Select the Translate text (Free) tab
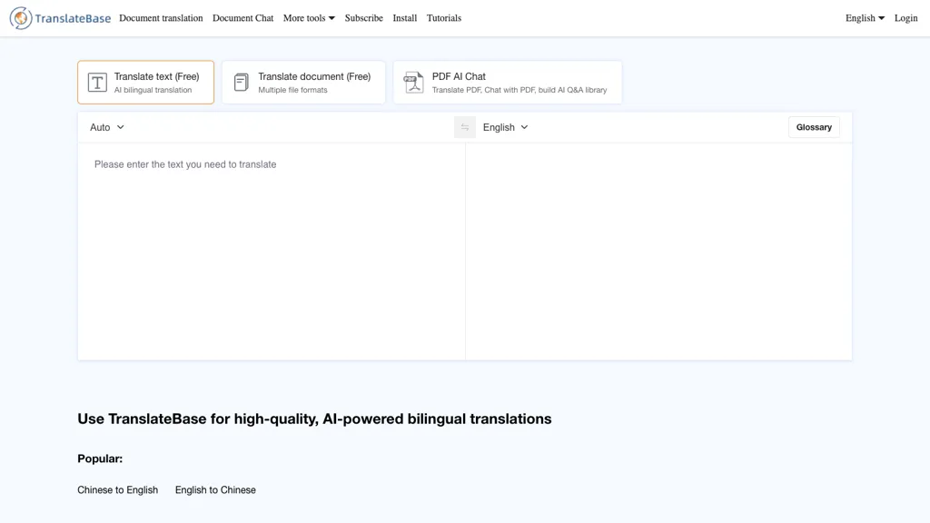 pyautogui.click(x=146, y=83)
